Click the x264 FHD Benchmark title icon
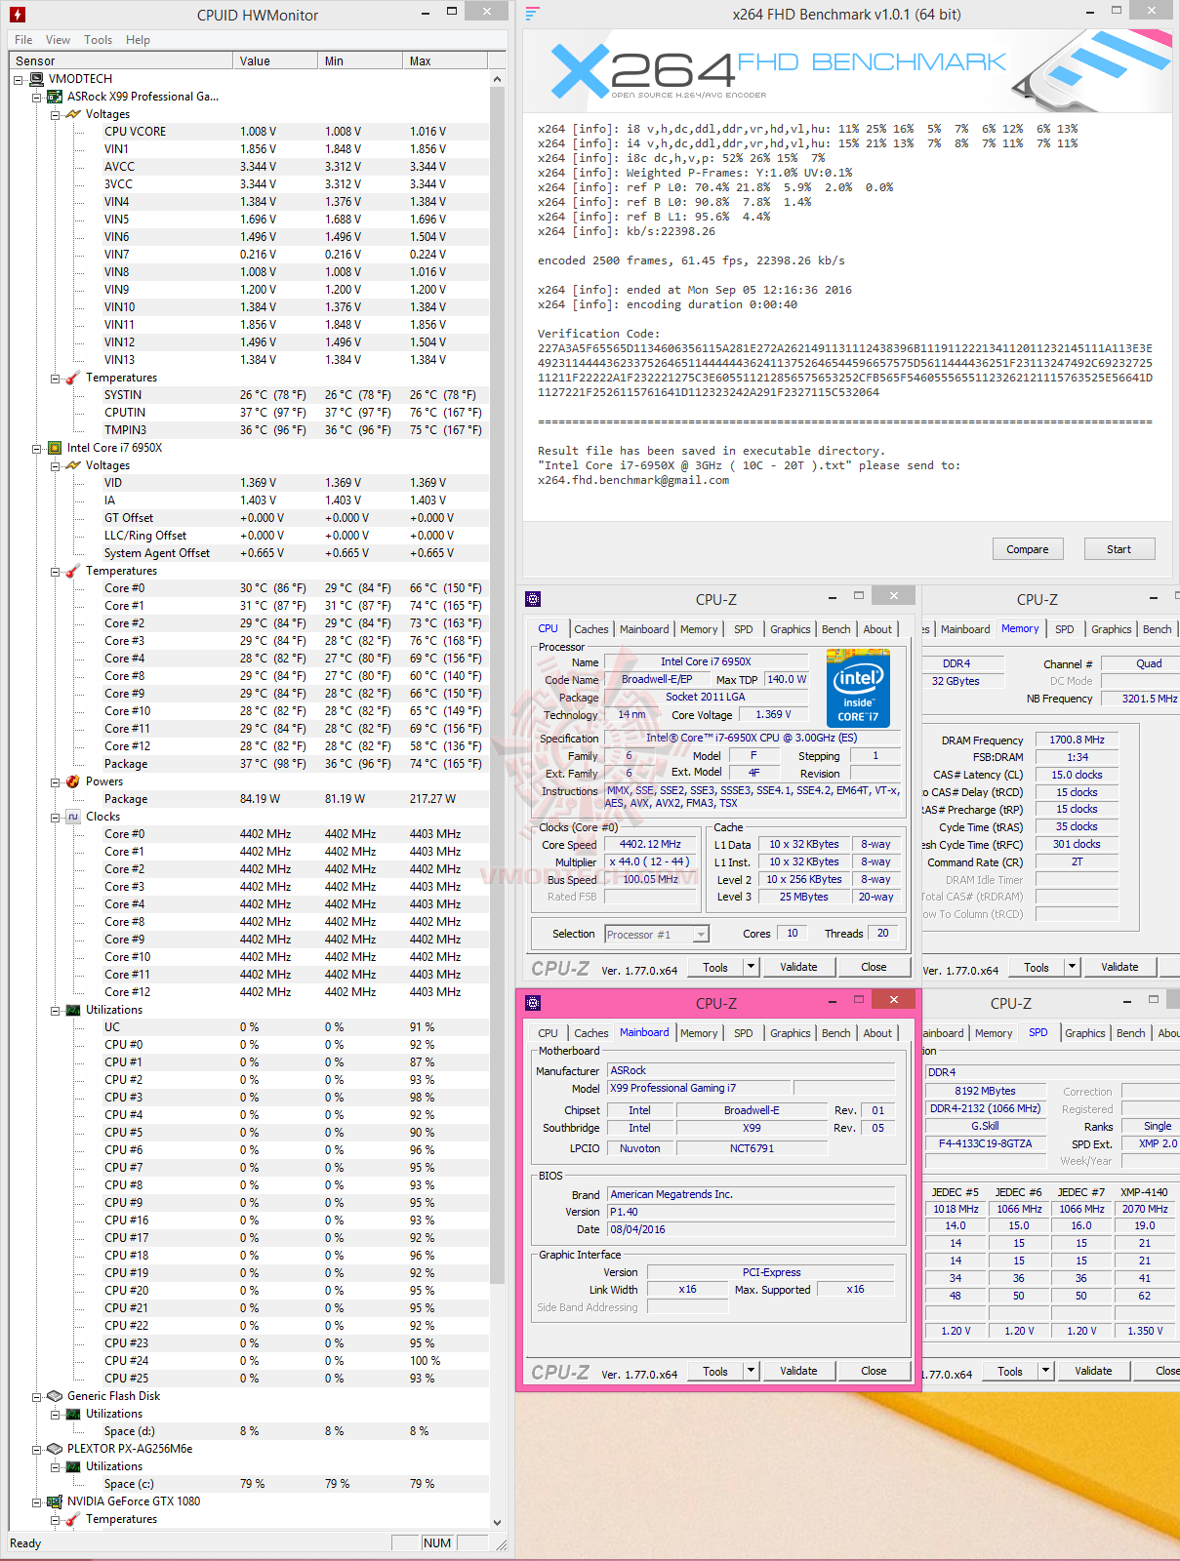The height and width of the screenshot is (1561, 1180). (532, 14)
